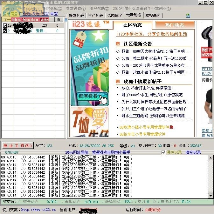Click the orange arrow icon beside 社区最新公告
214x214 pixels.
[118, 44]
